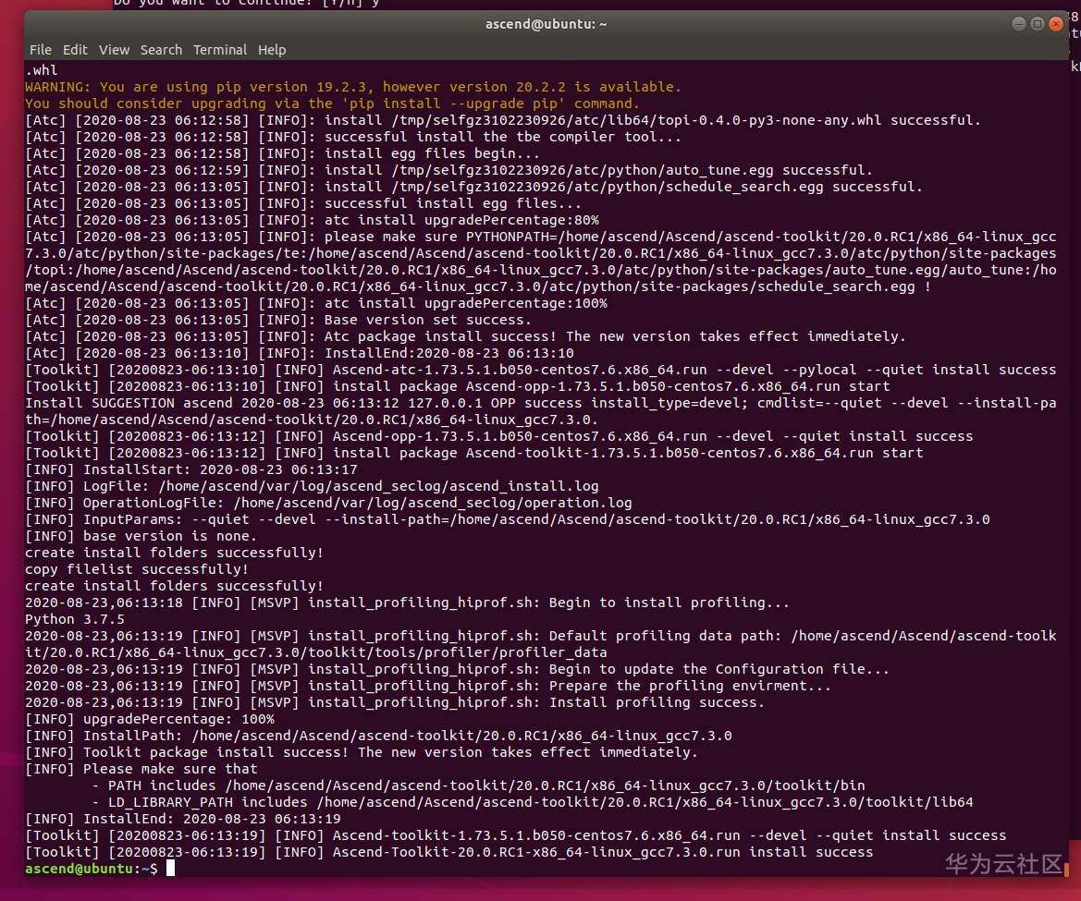The width and height of the screenshot is (1081, 901).
Task: Maximize the terminal window
Action: (1037, 24)
